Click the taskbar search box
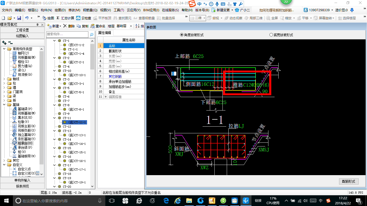Screen dimensions: 367x206 [59, 200]
